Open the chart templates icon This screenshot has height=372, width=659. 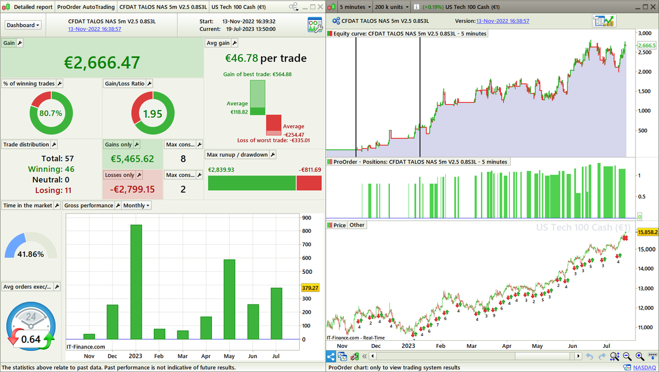343,357
